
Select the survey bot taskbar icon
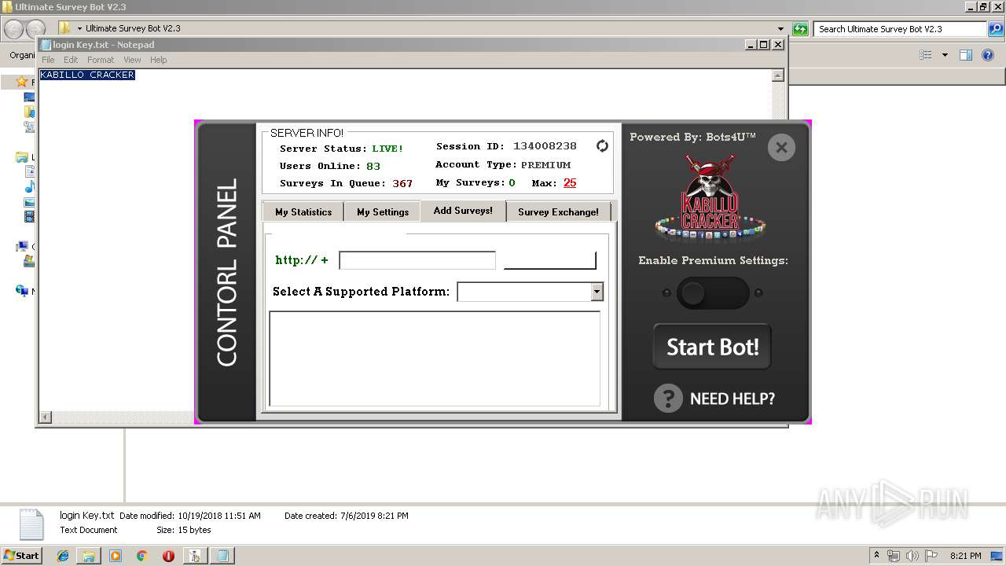point(195,556)
